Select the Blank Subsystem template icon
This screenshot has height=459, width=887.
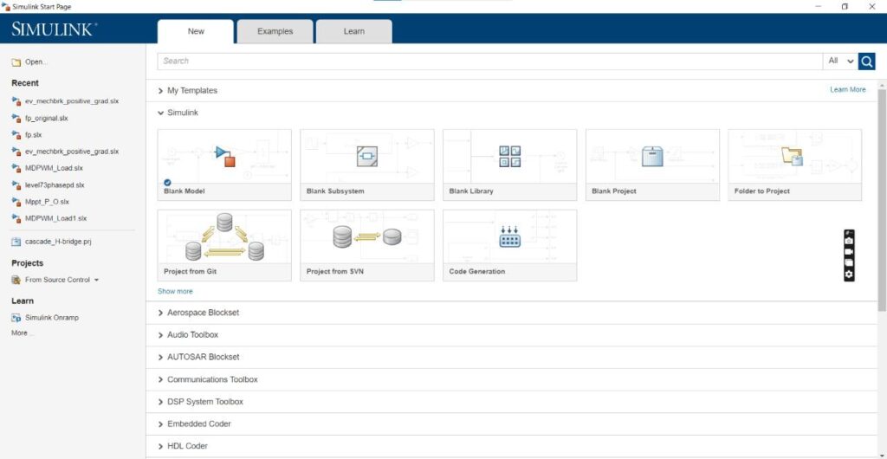click(367, 156)
